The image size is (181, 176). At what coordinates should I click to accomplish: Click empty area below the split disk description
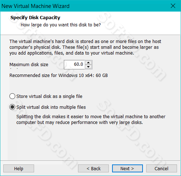coord(91,142)
